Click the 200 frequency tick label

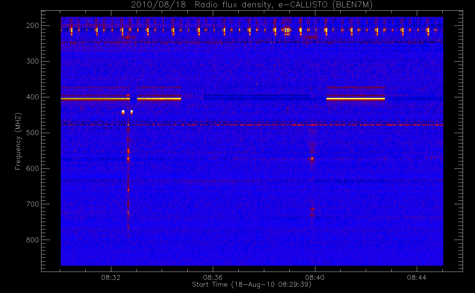pyautogui.click(x=32, y=25)
